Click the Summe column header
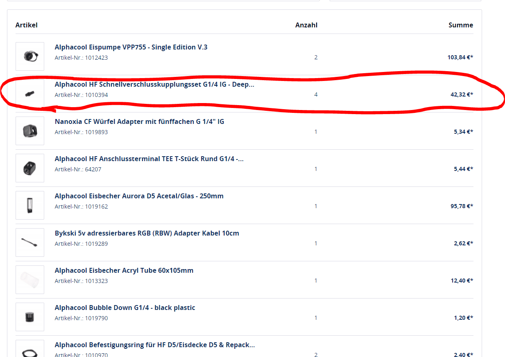Image resolution: width=505 pixels, height=357 pixels. [x=461, y=25]
